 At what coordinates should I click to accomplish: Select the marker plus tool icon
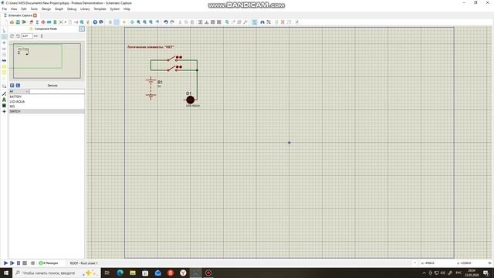[x=4, y=111]
